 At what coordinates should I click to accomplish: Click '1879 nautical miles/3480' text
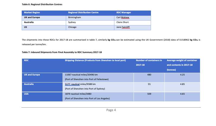(78, 94)
